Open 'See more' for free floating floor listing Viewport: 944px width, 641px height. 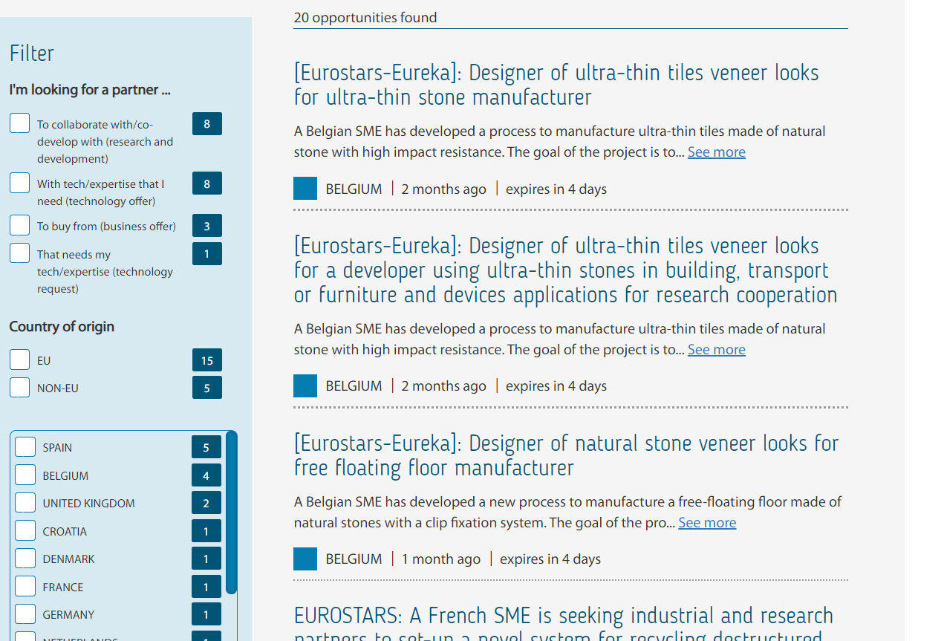click(707, 523)
